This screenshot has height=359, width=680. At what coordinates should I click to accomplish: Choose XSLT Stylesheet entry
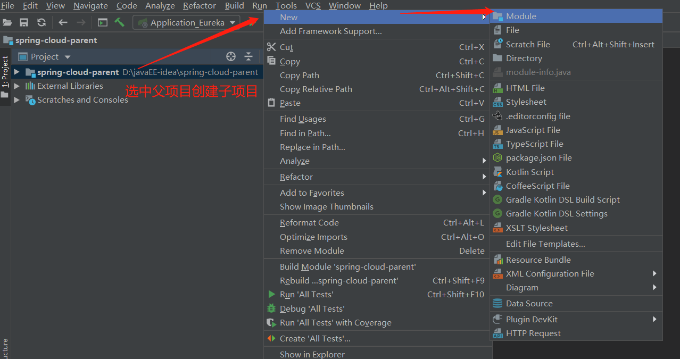click(576, 228)
